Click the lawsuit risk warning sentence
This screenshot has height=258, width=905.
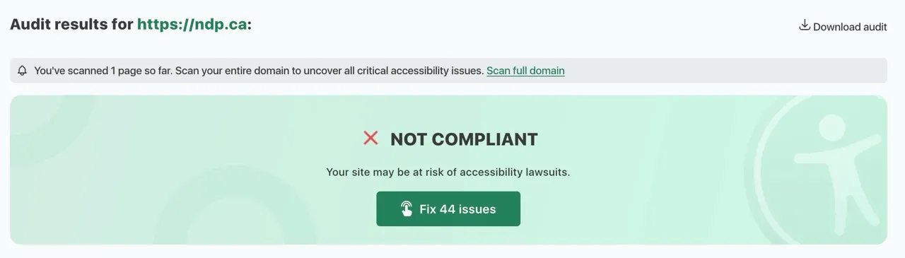tap(448, 172)
